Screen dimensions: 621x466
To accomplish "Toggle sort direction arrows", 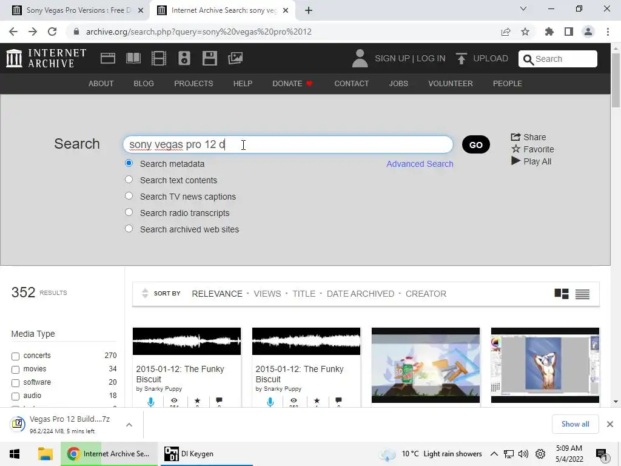I will [145, 293].
